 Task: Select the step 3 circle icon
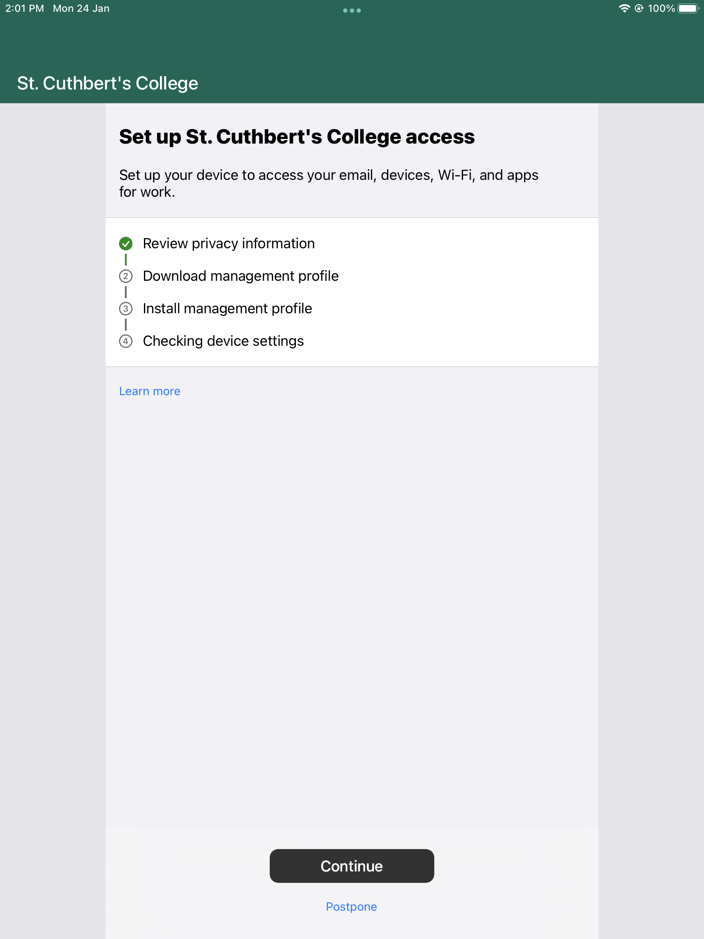click(126, 309)
